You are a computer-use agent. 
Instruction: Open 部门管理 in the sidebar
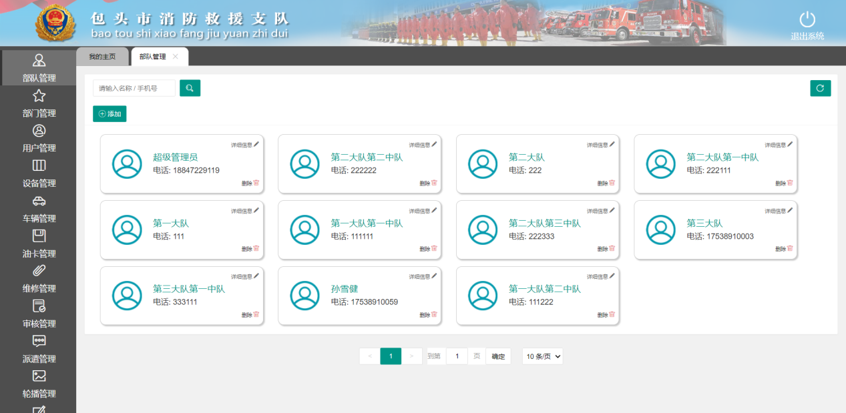(39, 103)
